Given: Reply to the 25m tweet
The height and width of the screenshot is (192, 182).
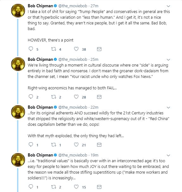Looking at the screenshot, I should tap(31, 97).
